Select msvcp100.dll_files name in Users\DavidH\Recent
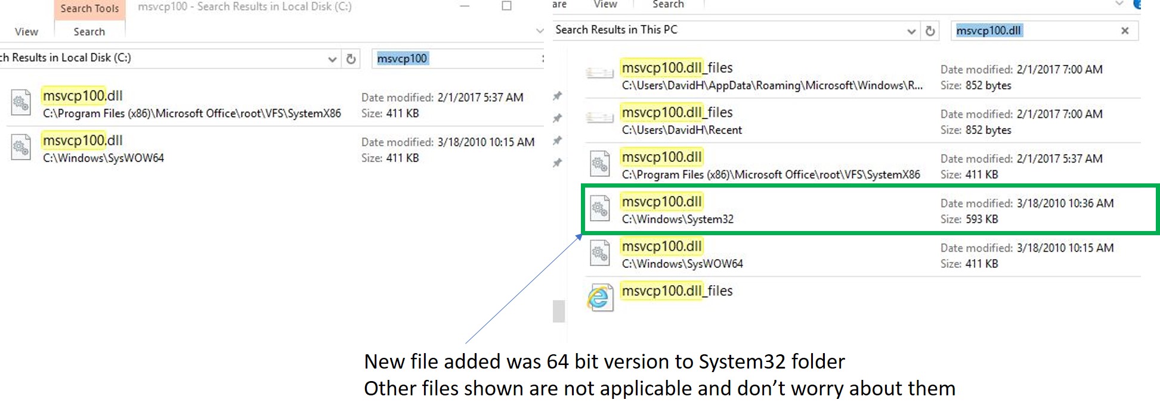1160x415 pixels. tap(677, 113)
